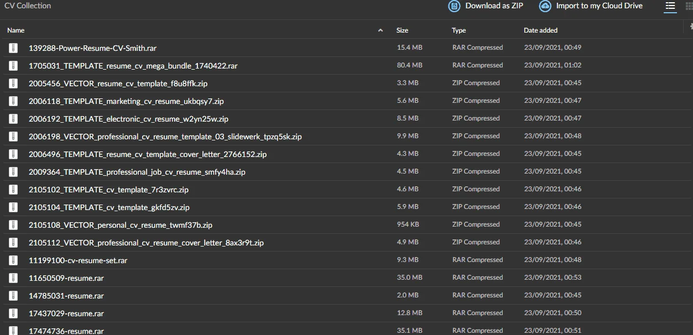Click the archive icon for 17437029-resume.rar
Image resolution: width=693 pixels, height=335 pixels.
tap(13, 313)
